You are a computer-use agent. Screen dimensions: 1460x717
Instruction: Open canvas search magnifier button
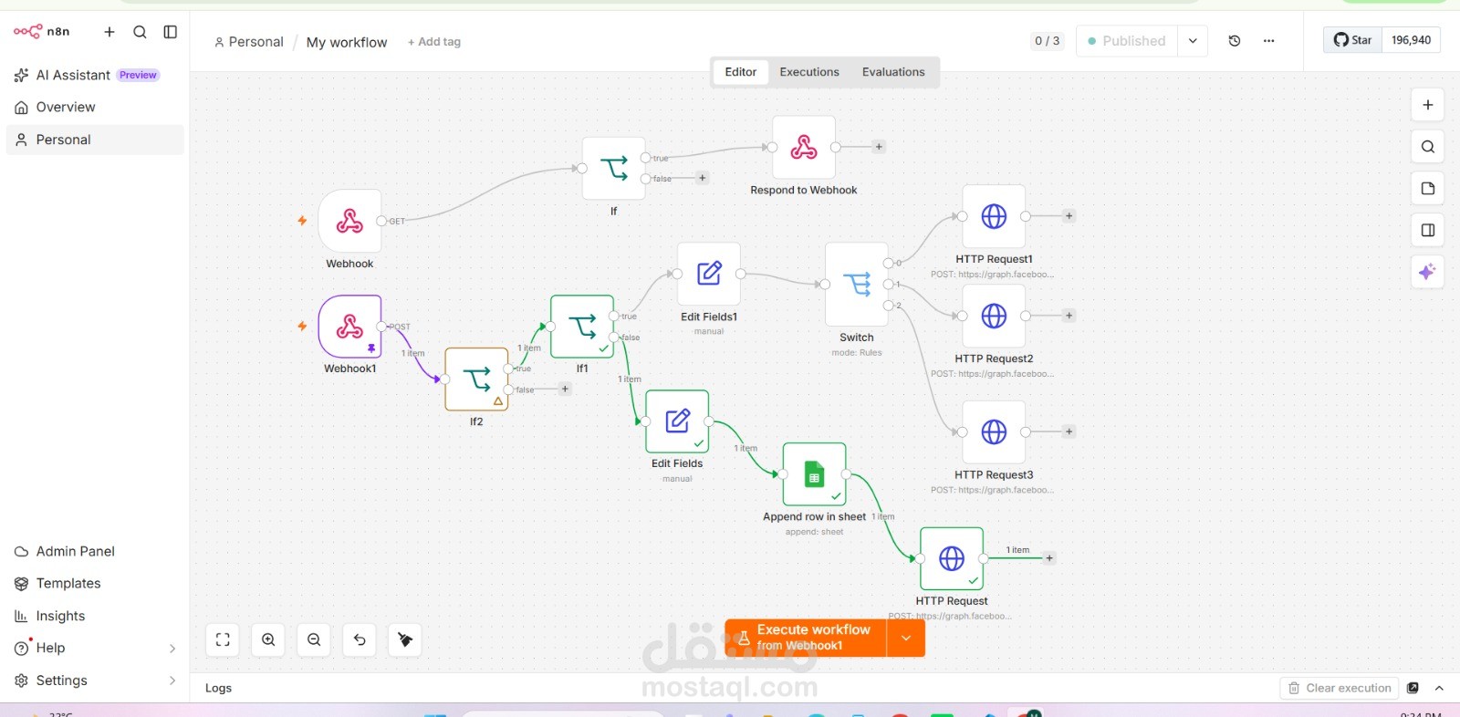[1428, 147]
